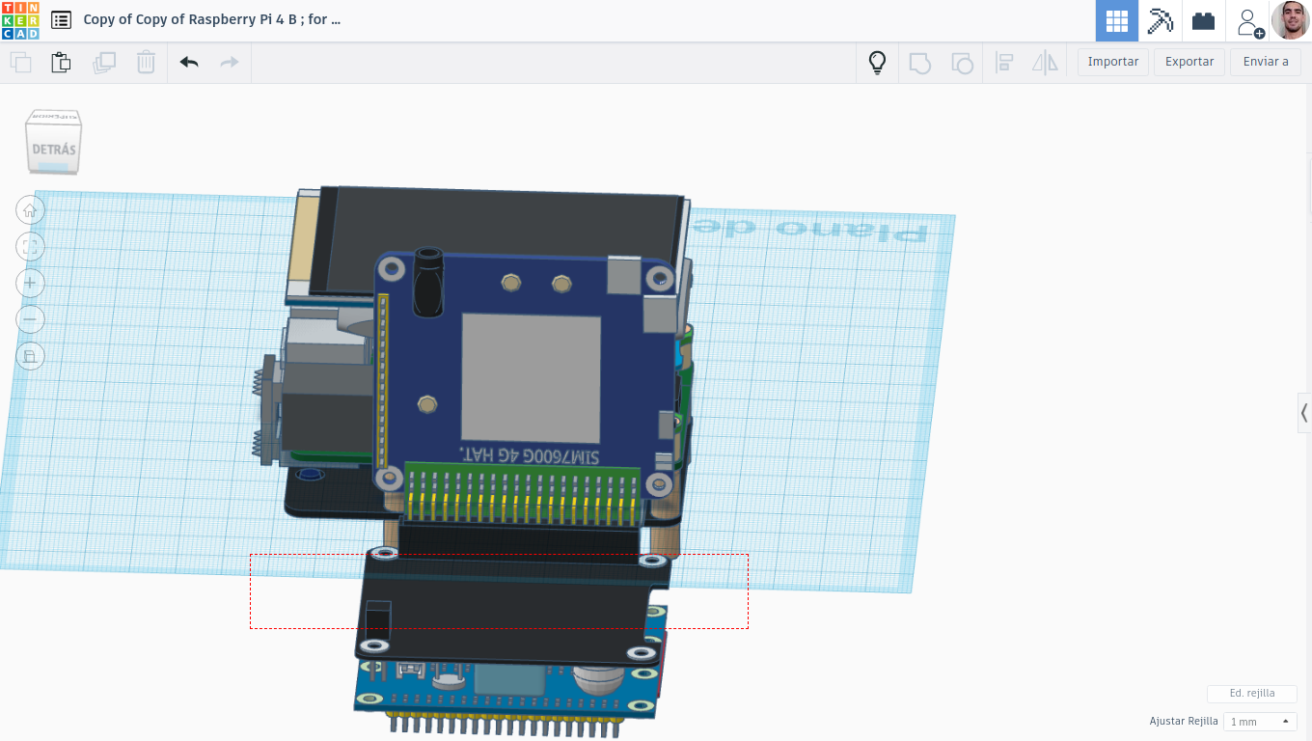
Task: Undo the last action
Action: coord(189,63)
